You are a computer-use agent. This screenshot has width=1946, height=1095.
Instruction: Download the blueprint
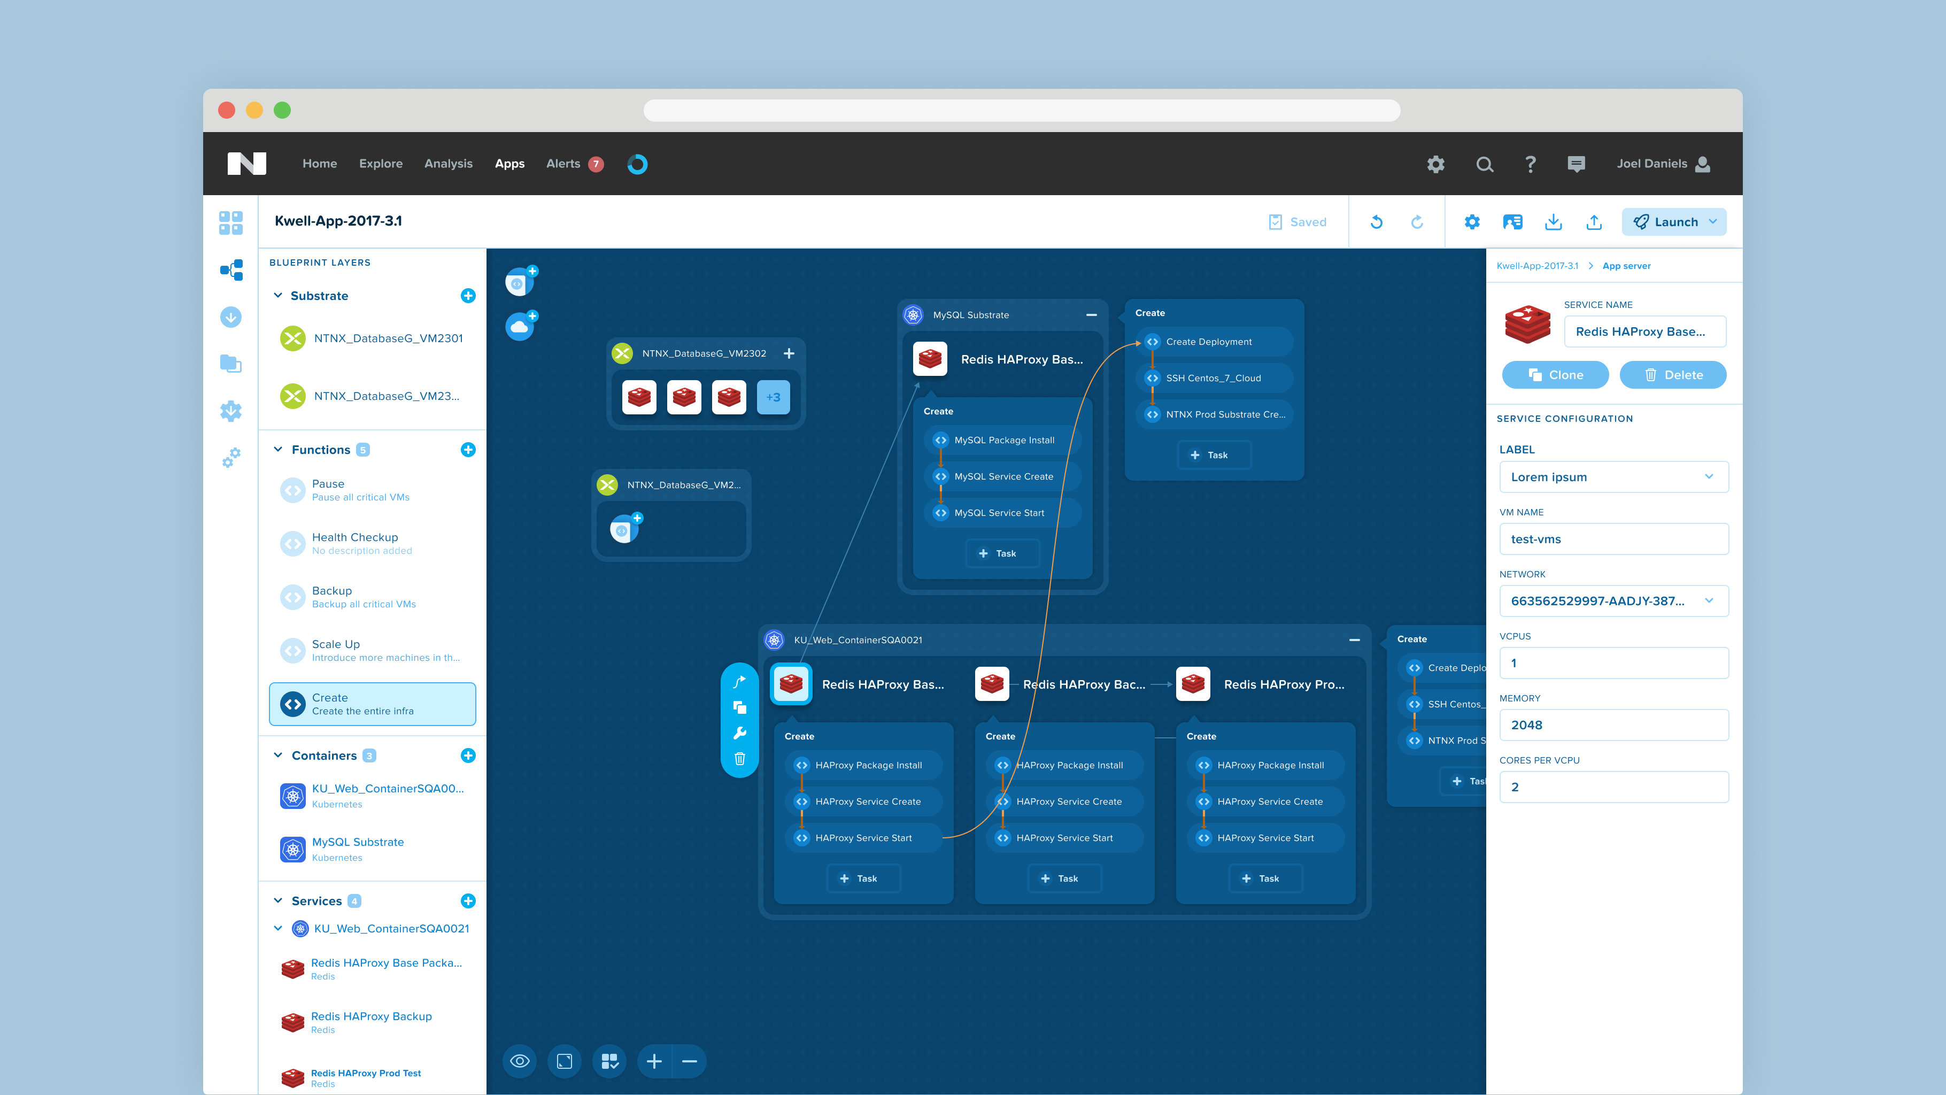point(1553,222)
